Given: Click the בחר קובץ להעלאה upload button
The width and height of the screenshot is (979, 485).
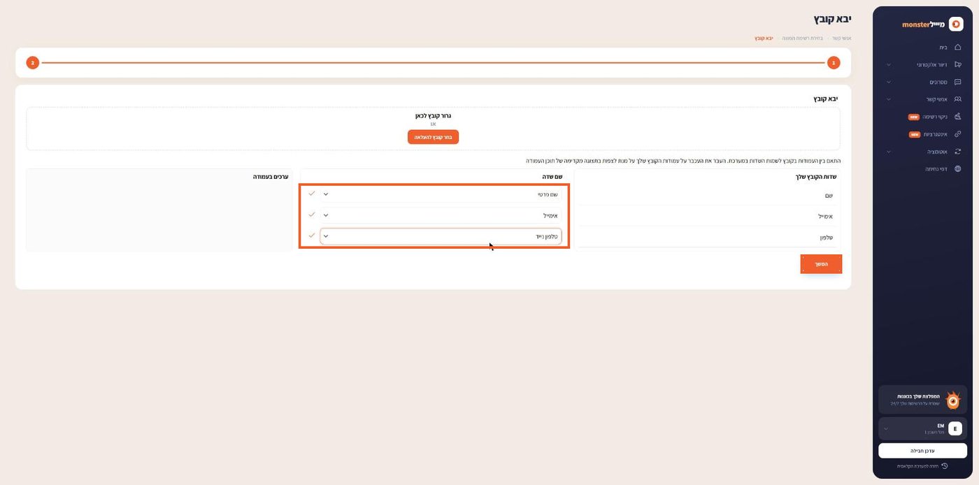Looking at the screenshot, I should (x=433, y=137).
